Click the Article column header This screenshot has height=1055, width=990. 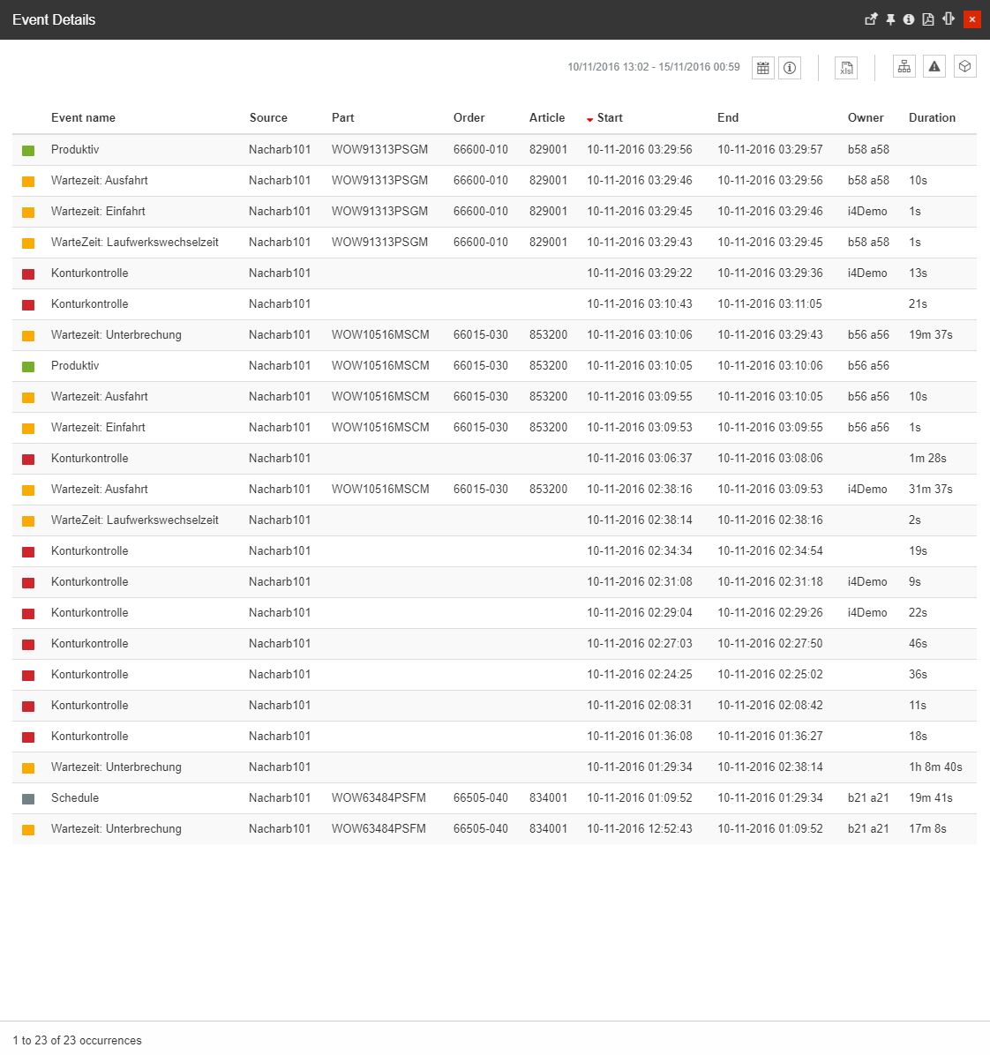point(547,117)
